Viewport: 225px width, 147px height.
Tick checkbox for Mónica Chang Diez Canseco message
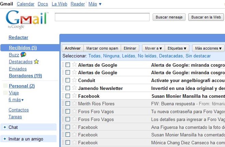[x=68, y=143]
